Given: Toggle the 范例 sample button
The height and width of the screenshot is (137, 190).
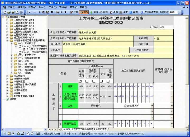Looking at the screenshot, I should pos(84,12).
